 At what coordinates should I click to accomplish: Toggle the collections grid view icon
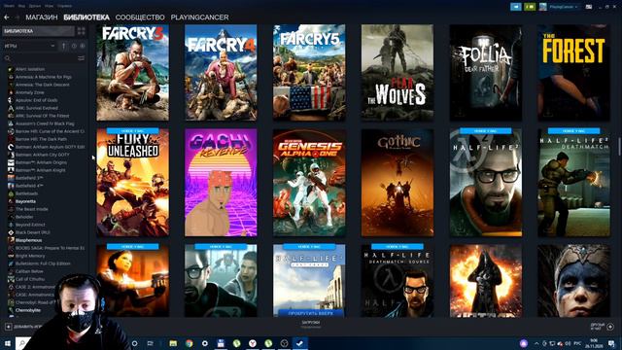(82, 31)
